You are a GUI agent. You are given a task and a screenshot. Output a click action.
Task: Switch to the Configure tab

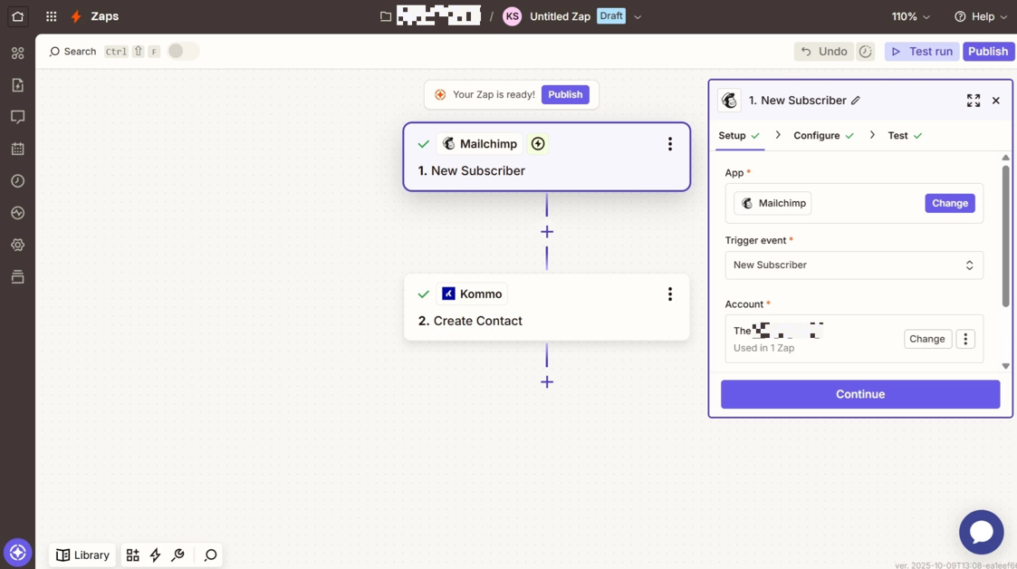click(x=816, y=136)
